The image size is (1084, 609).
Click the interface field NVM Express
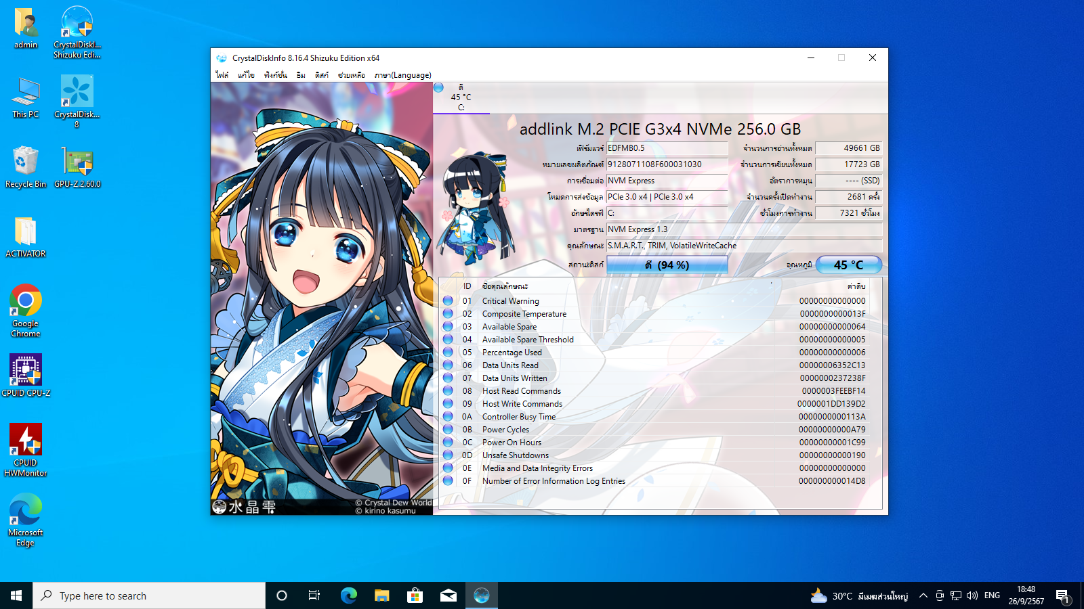[667, 181]
